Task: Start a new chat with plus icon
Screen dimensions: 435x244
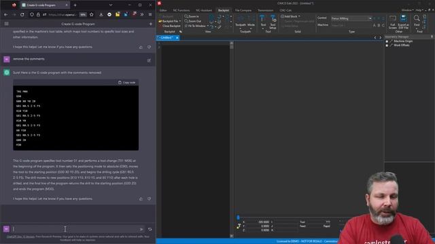Action: (x=151, y=24)
